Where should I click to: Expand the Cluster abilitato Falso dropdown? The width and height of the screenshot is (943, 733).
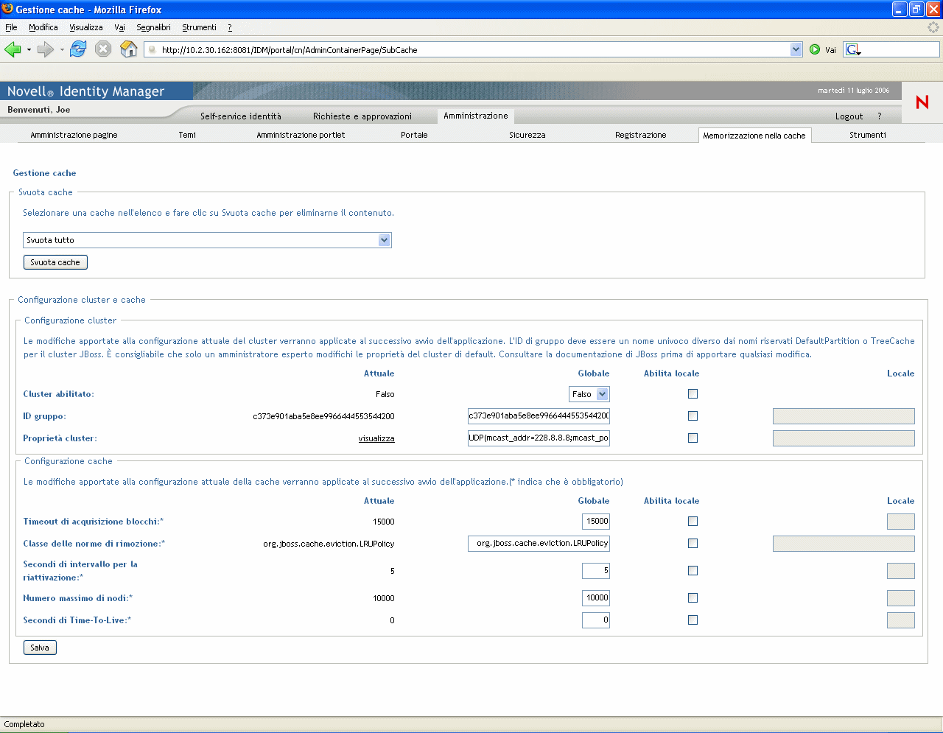coord(602,394)
